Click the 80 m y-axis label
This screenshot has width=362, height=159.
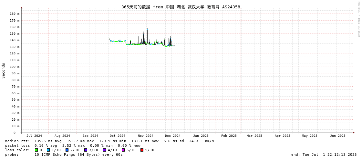16,80
